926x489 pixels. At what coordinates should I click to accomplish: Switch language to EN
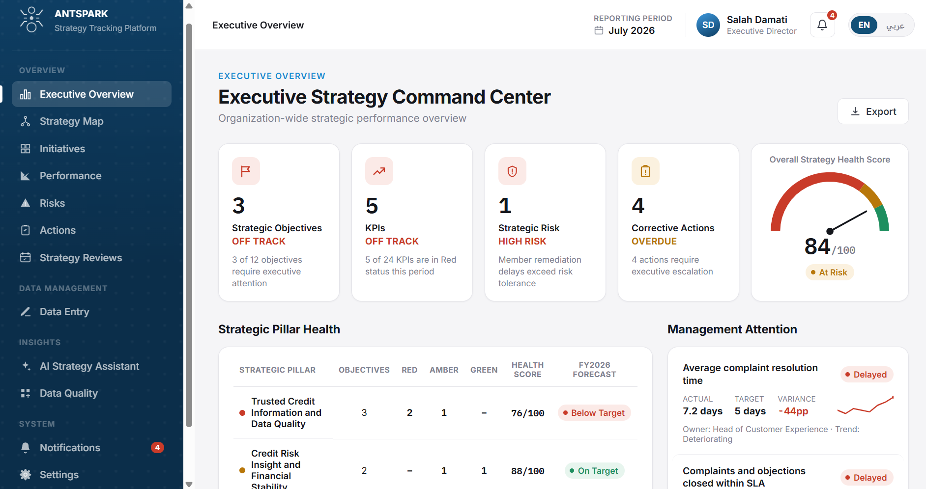pyautogui.click(x=864, y=25)
